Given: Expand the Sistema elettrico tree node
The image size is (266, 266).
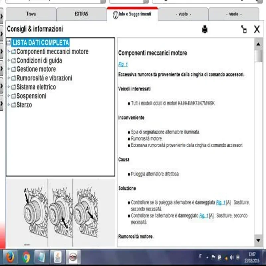Looking at the screenshot, I should 9,87.
